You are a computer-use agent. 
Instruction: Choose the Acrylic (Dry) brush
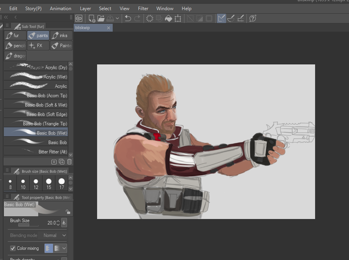click(x=36, y=67)
